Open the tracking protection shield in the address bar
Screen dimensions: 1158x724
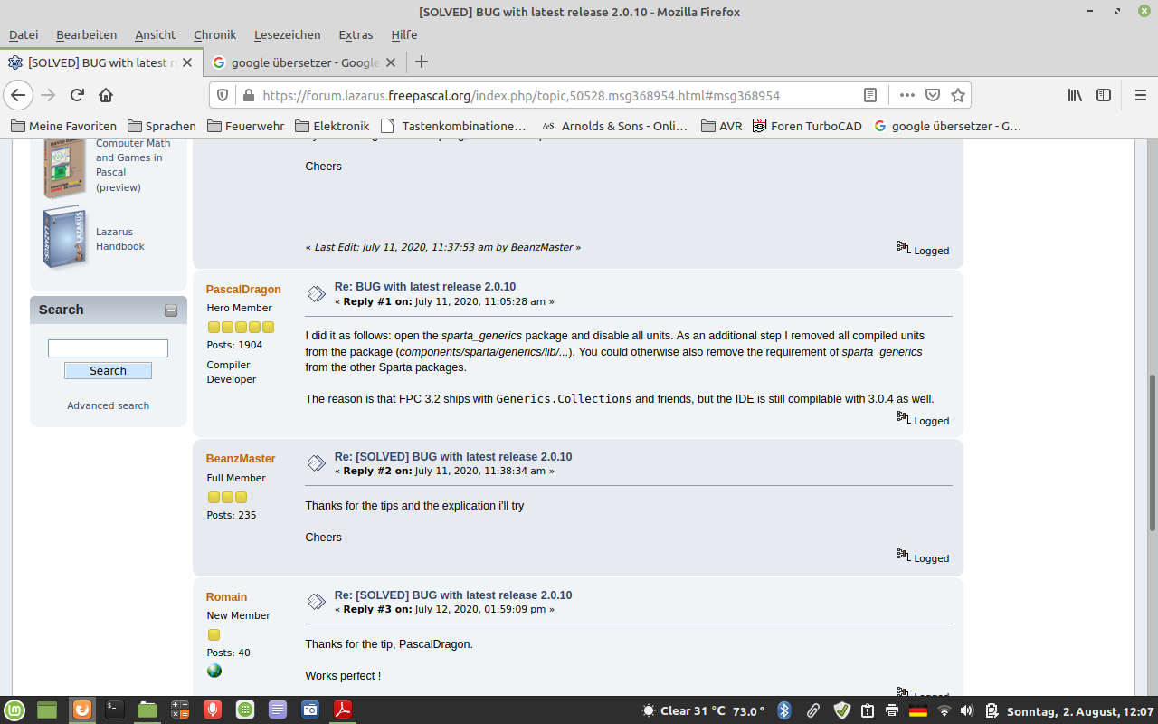click(223, 95)
